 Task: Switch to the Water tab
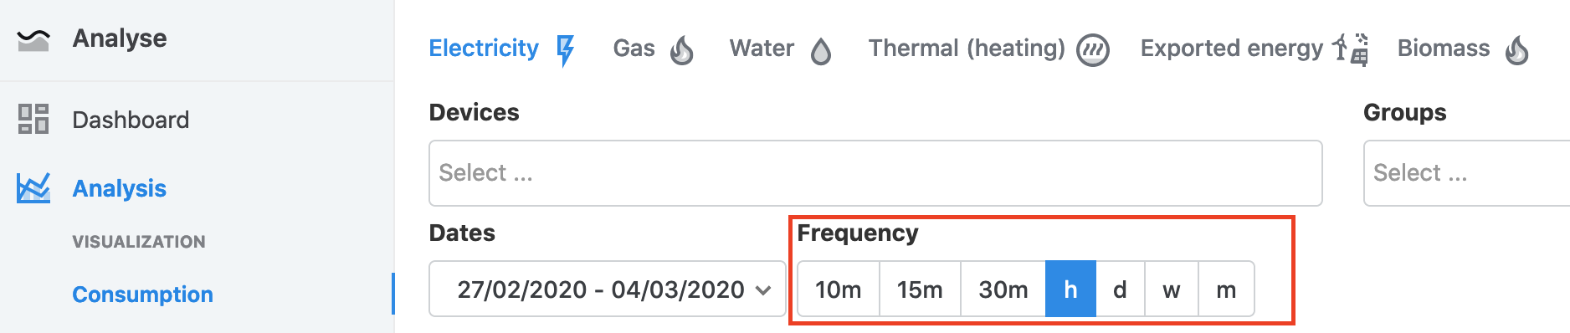762,49
